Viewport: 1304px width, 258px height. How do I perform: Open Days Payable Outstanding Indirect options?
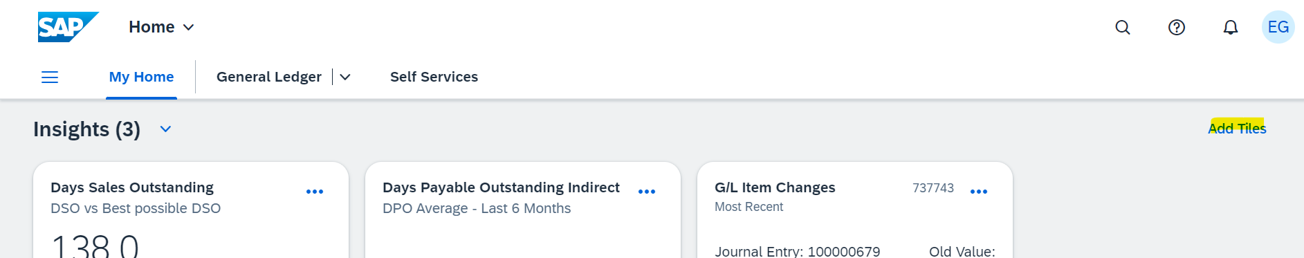647,192
